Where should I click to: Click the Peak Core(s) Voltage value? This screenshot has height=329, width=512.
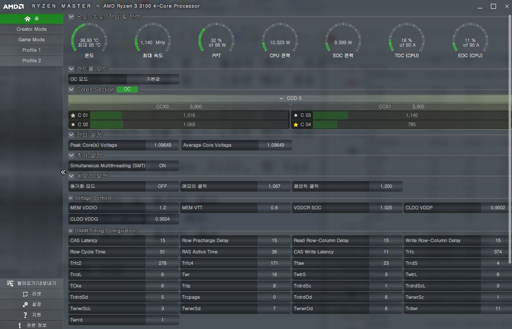tap(162, 145)
